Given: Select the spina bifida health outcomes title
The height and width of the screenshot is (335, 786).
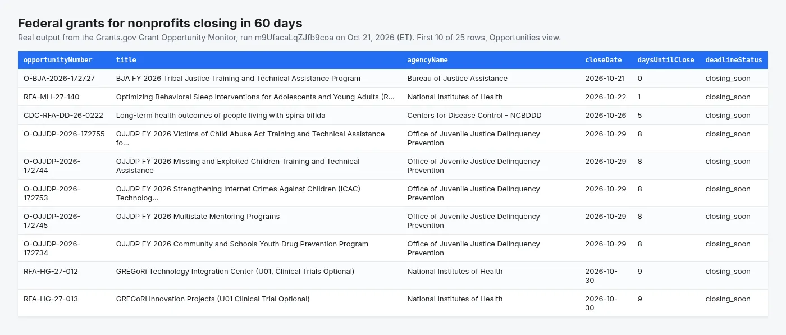Looking at the screenshot, I should [221, 116].
